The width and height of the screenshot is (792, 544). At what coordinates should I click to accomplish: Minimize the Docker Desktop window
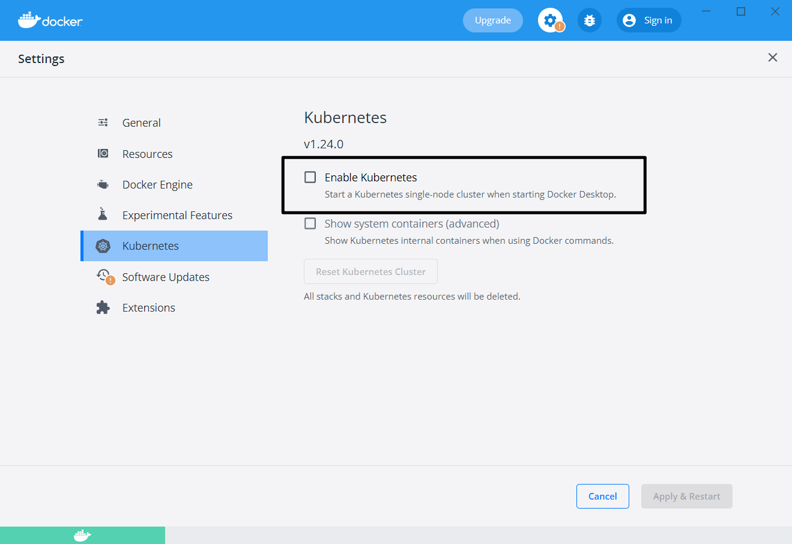[707, 11]
